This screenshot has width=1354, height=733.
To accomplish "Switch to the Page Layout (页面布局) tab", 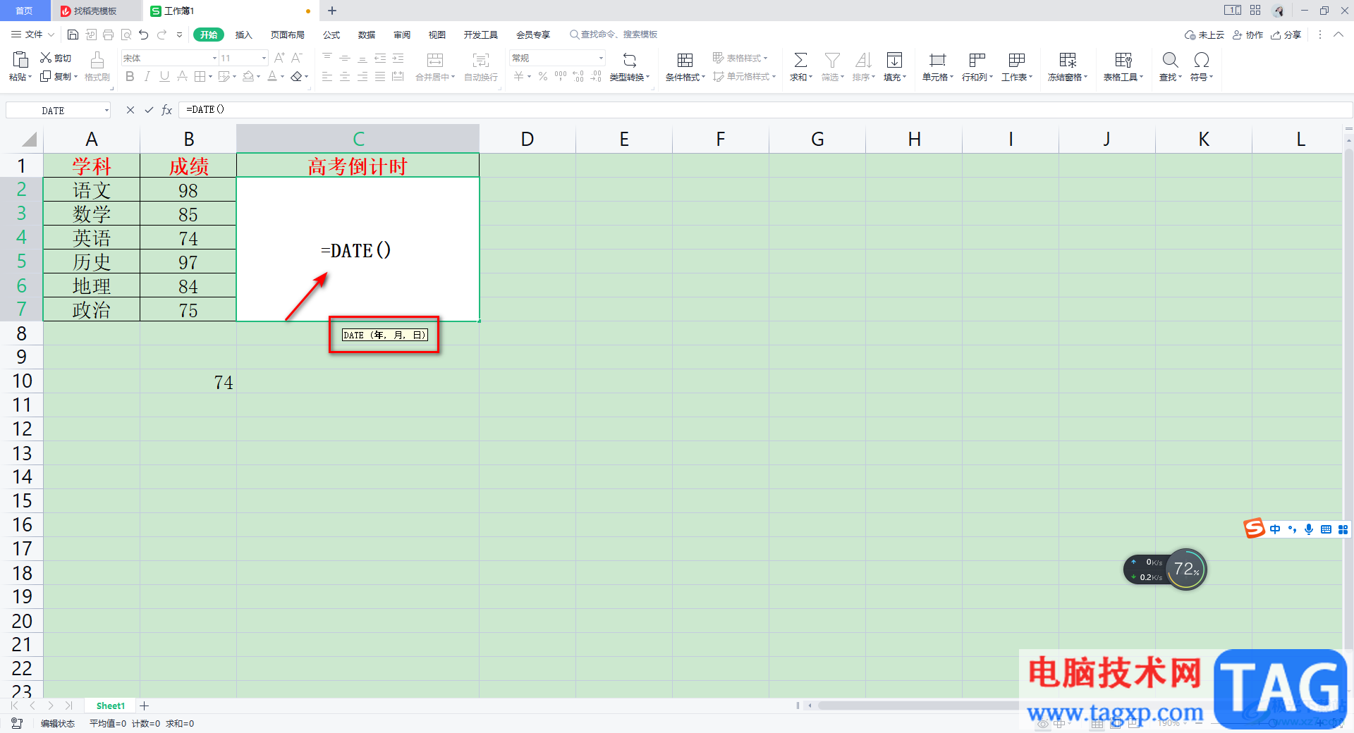I will (288, 35).
